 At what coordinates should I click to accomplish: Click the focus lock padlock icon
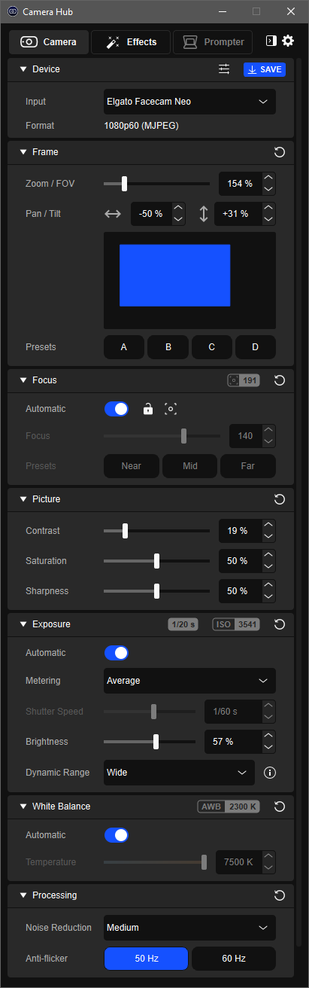pos(148,409)
